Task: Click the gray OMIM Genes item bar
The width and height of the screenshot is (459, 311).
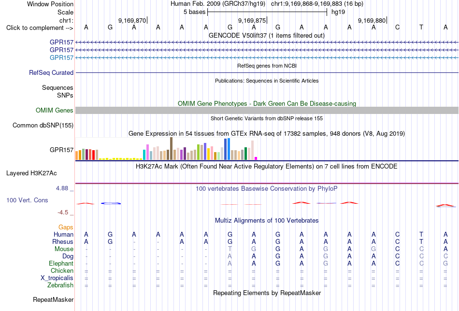Action: click(x=267, y=110)
